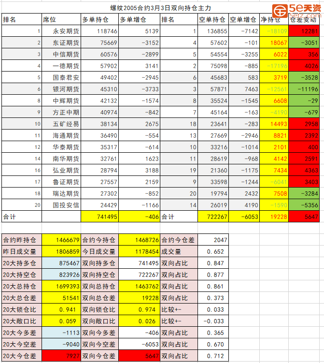Screen dimensions: 324x363
Task: Select the 多单持仓 header cell
Action: 99,19
